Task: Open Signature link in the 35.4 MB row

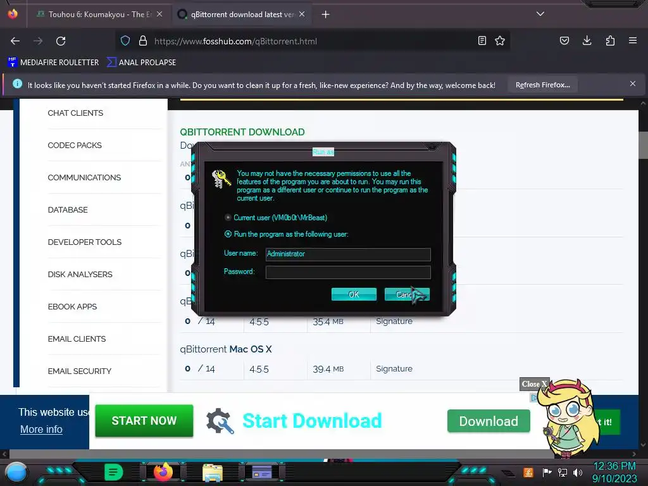Action: pyautogui.click(x=394, y=321)
